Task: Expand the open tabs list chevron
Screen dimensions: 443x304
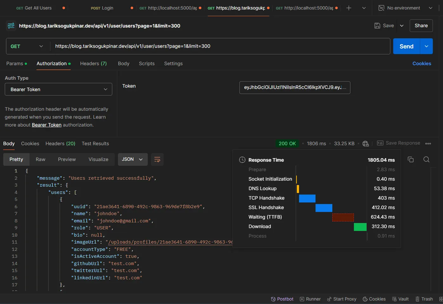Action: (x=364, y=8)
